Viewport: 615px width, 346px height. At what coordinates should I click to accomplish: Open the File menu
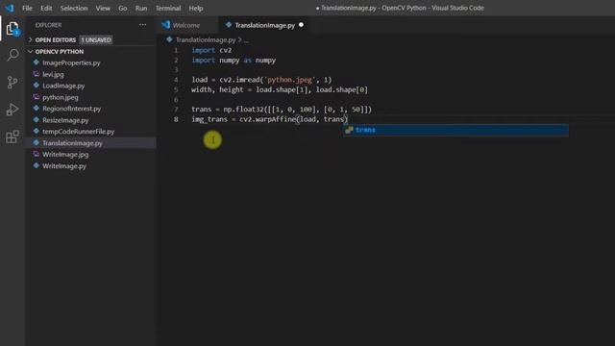point(27,8)
